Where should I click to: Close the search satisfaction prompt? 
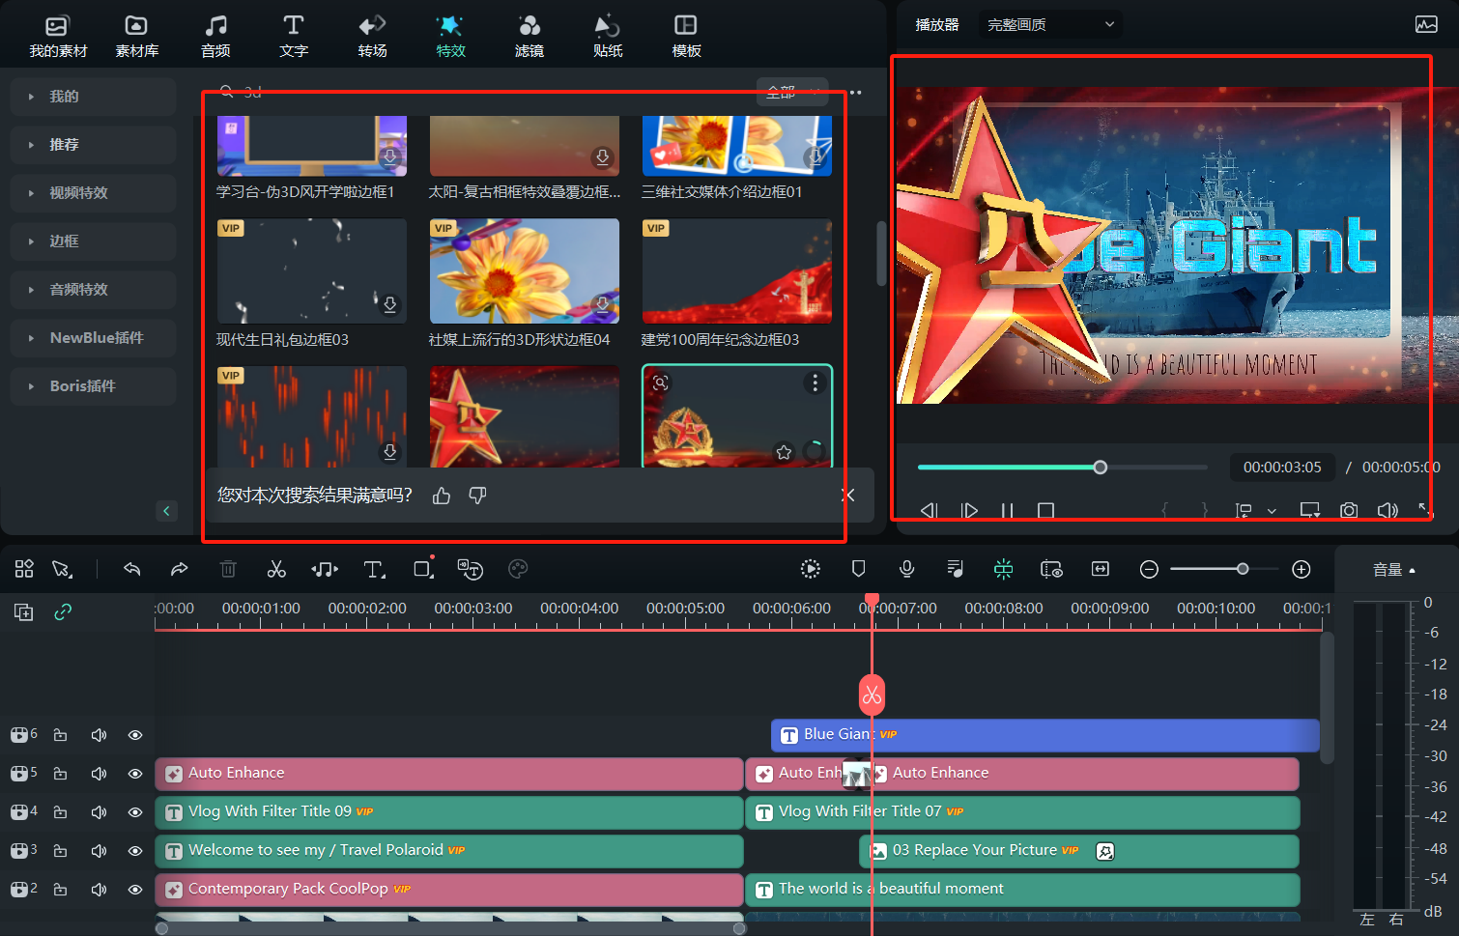tap(847, 496)
